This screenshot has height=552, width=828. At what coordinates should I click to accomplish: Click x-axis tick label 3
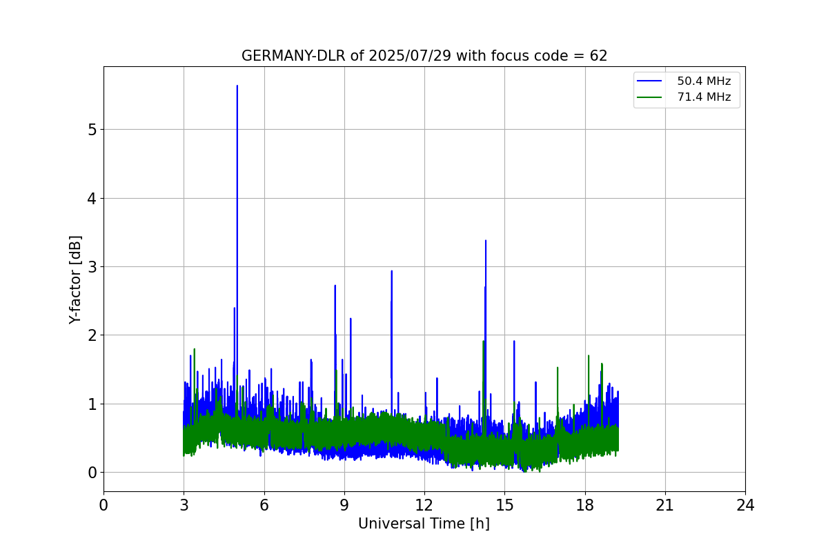(184, 505)
